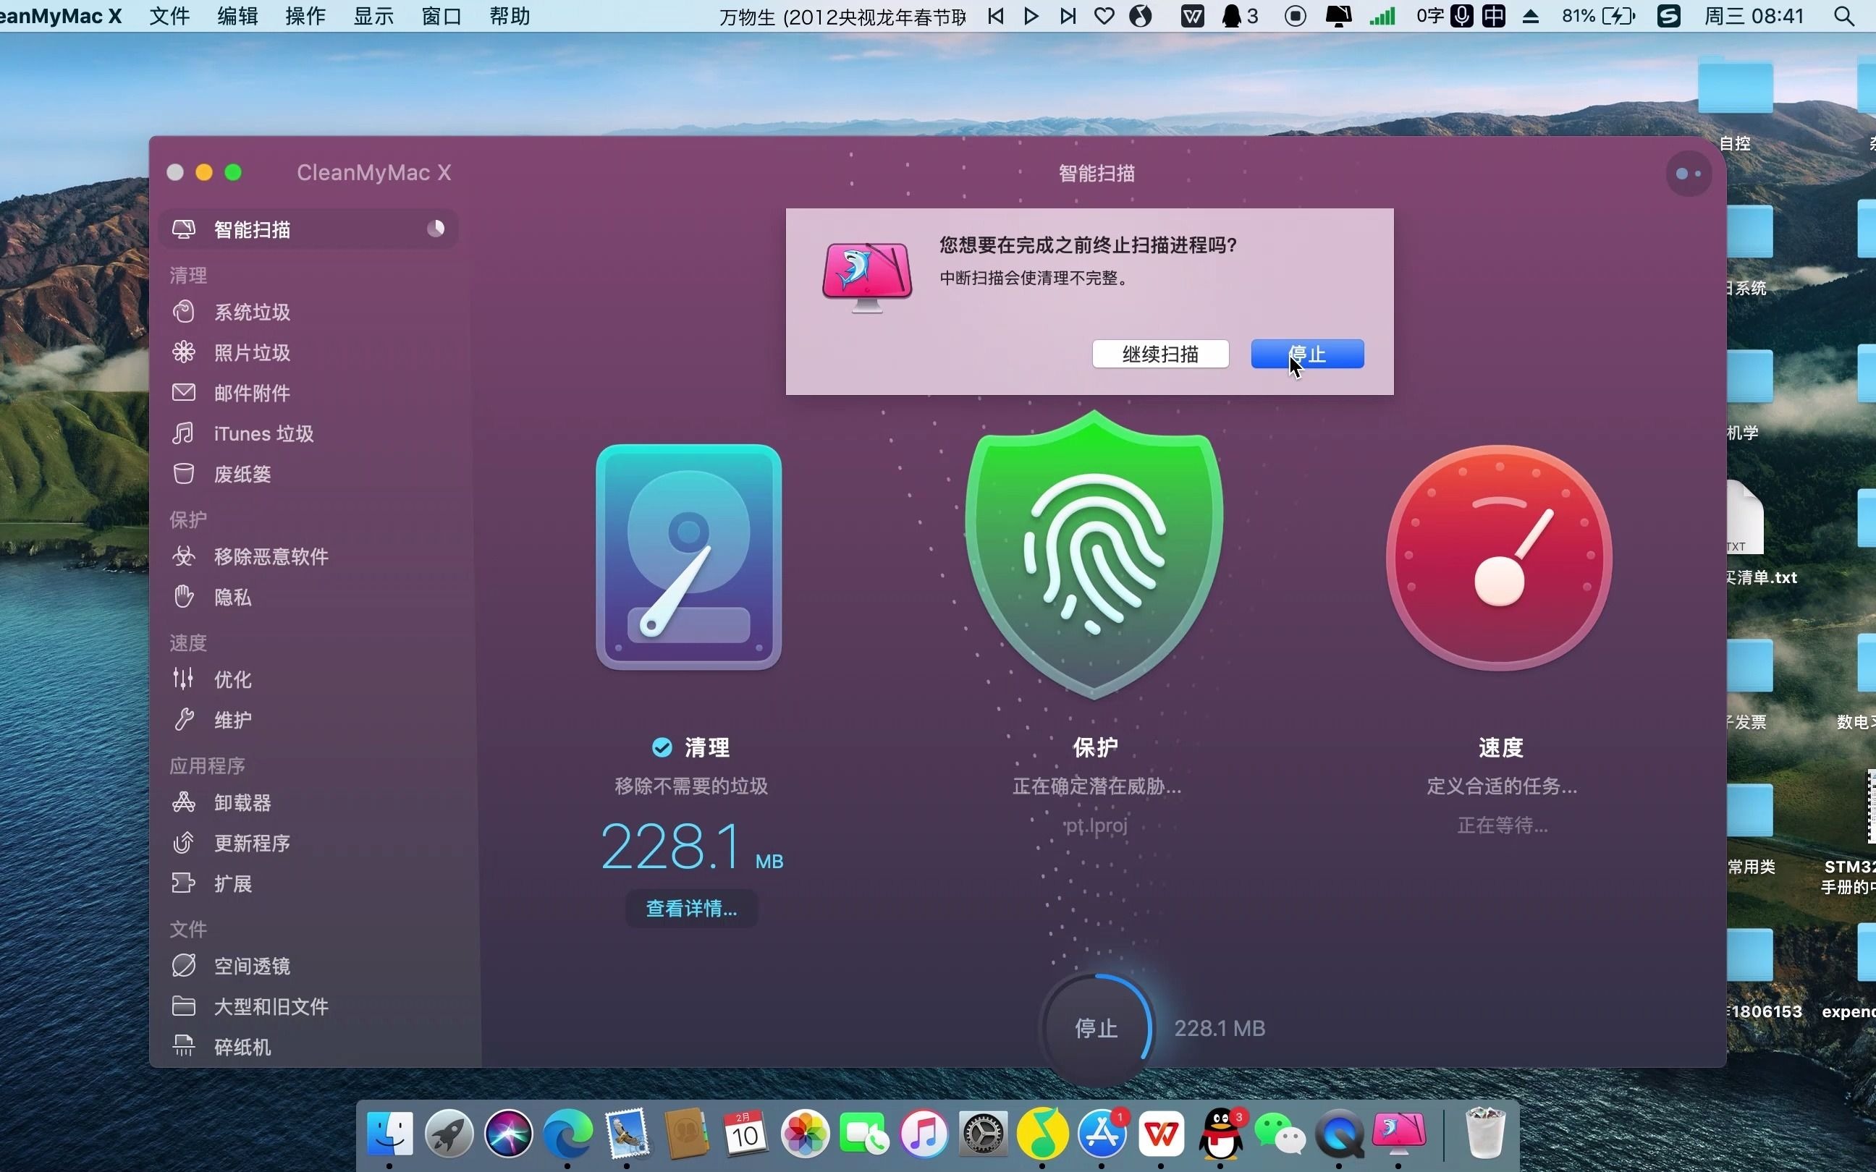The image size is (1876, 1172).
Task: Open Finder from the Dock
Action: (389, 1133)
